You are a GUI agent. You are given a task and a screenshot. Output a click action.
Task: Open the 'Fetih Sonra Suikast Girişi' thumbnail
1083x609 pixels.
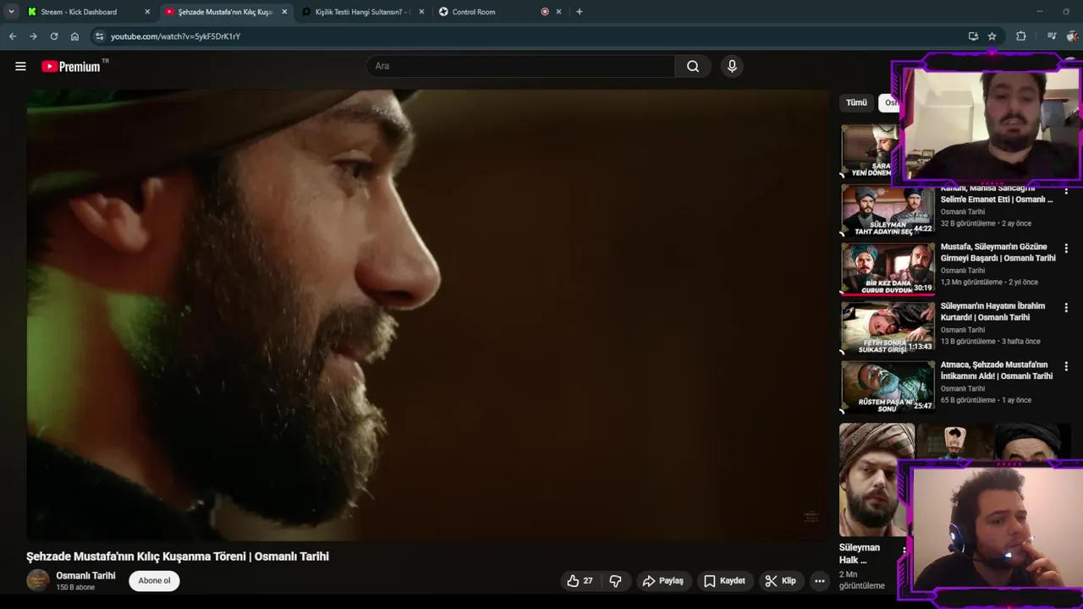point(888,328)
